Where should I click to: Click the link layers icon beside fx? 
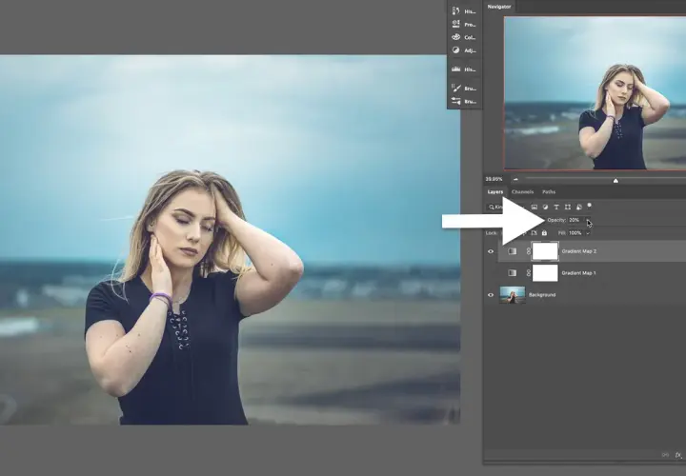tap(665, 455)
